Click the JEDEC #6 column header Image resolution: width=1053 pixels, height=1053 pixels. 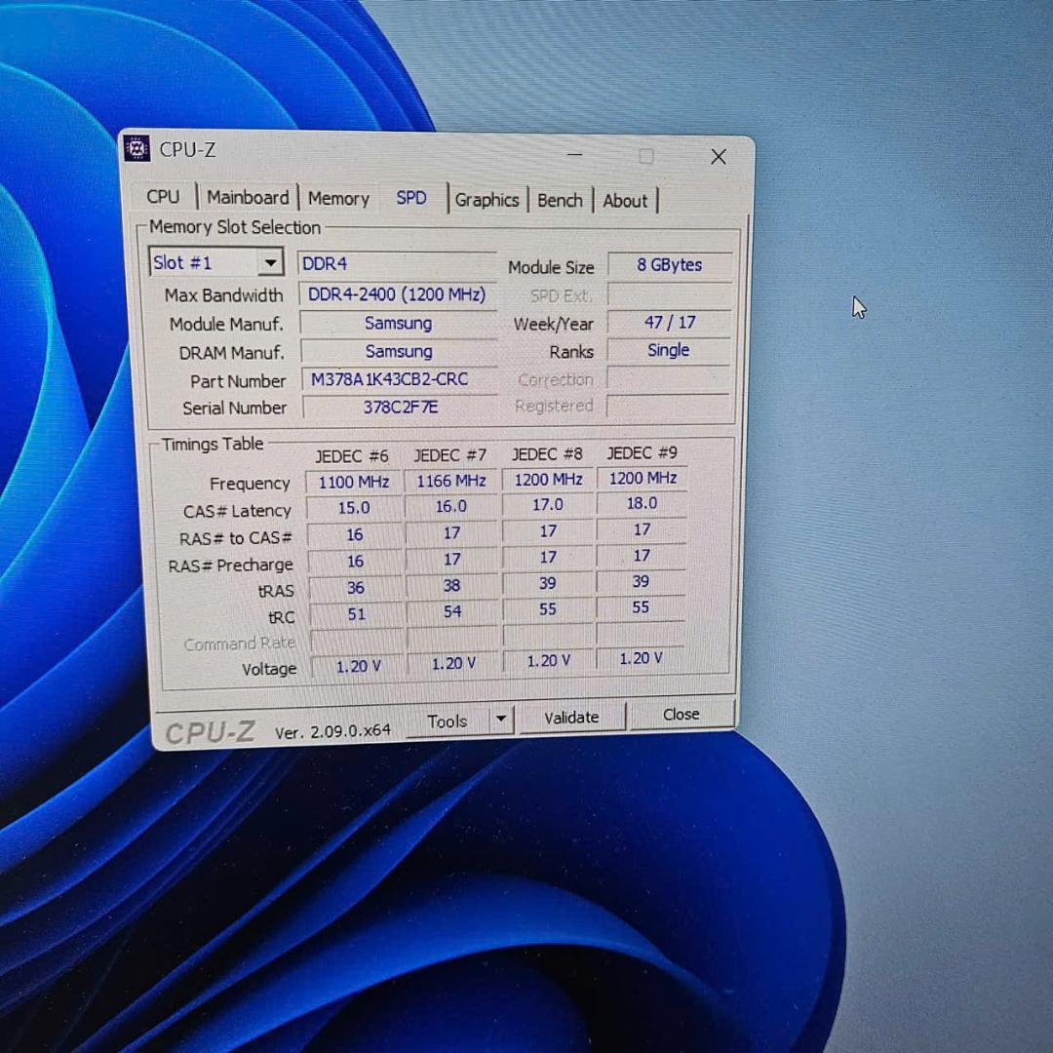coord(352,456)
